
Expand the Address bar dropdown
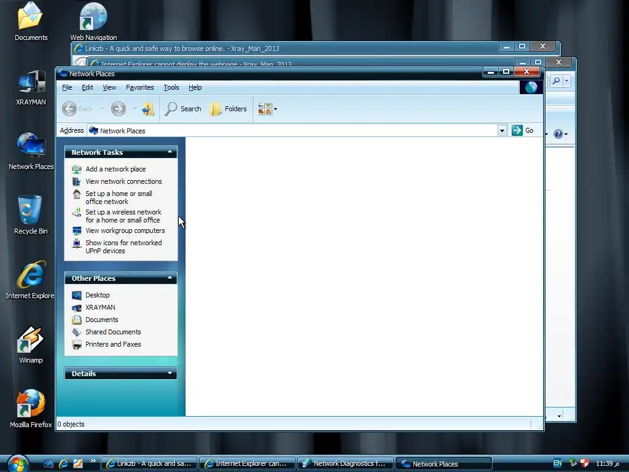tap(502, 131)
